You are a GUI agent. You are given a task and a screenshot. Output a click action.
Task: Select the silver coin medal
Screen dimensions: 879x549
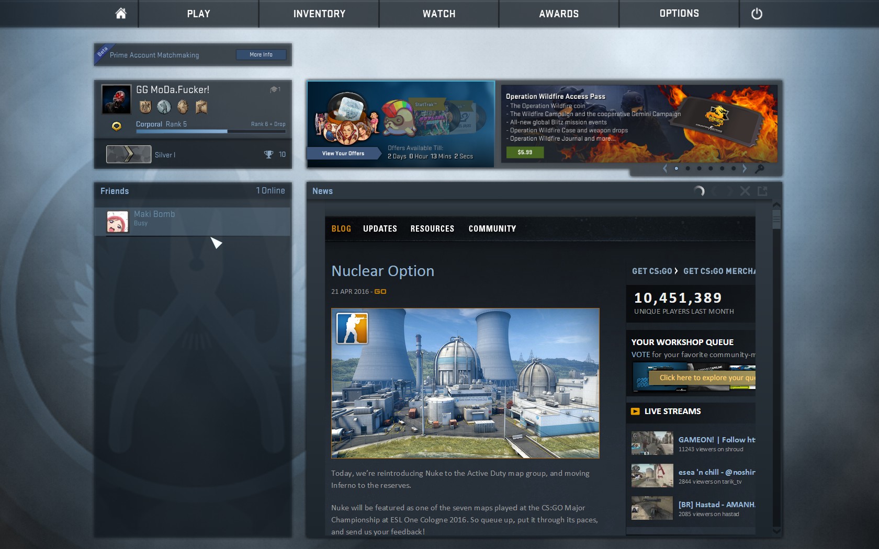coord(164,107)
